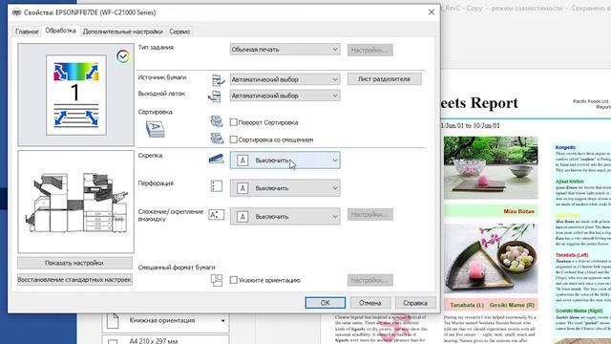Screen dimensions: 611x344
Task: Switch to Дополнительные настройки tab
Action: pyautogui.click(x=123, y=32)
